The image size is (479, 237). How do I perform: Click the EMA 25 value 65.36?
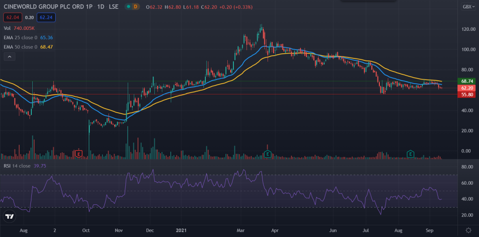tap(46, 37)
